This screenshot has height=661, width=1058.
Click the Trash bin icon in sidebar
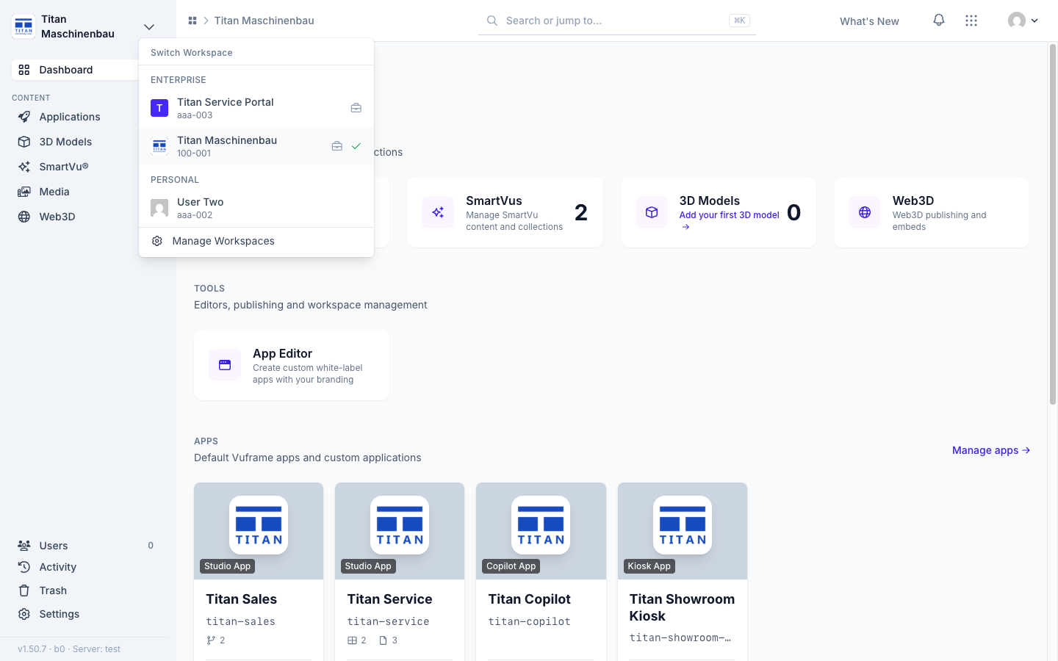[x=24, y=590]
